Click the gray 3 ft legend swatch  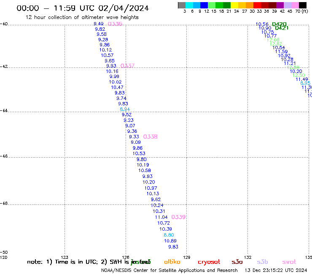182,5
